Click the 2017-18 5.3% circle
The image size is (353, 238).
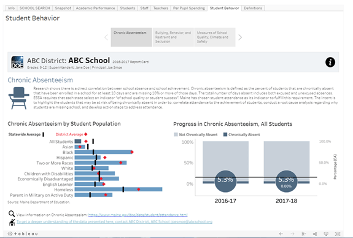pyautogui.click(x=286, y=182)
